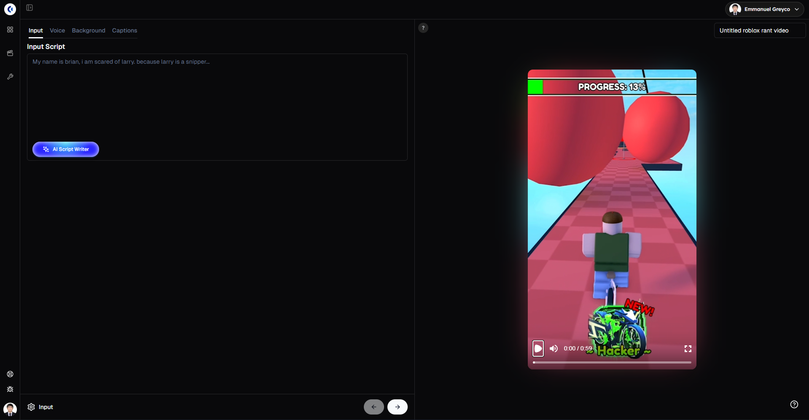Click the Roblox video preview frame
The width and height of the screenshot is (809, 420).
point(612,219)
